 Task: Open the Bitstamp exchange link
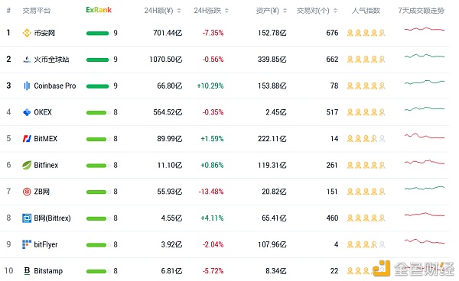pyautogui.click(x=48, y=271)
